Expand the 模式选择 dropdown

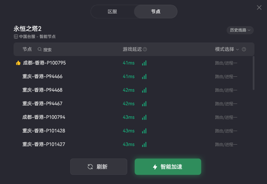pyautogui.click(x=227, y=49)
